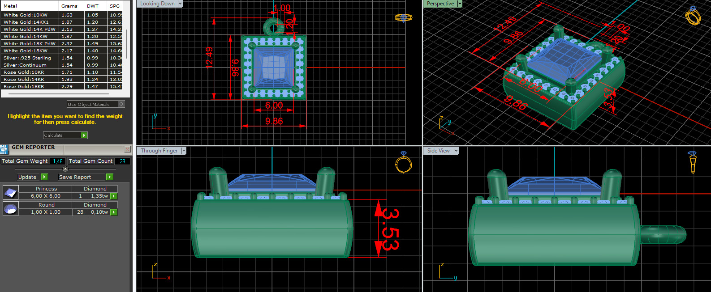
Task: Click ring orientation icon in Through Finger view
Action: pos(403,162)
